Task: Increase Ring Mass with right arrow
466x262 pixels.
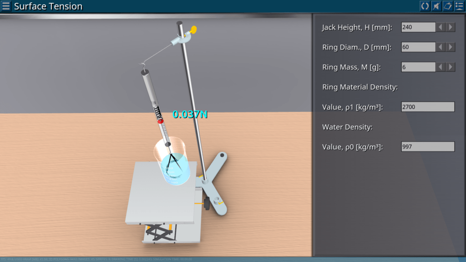Action: (x=451, y=67)
